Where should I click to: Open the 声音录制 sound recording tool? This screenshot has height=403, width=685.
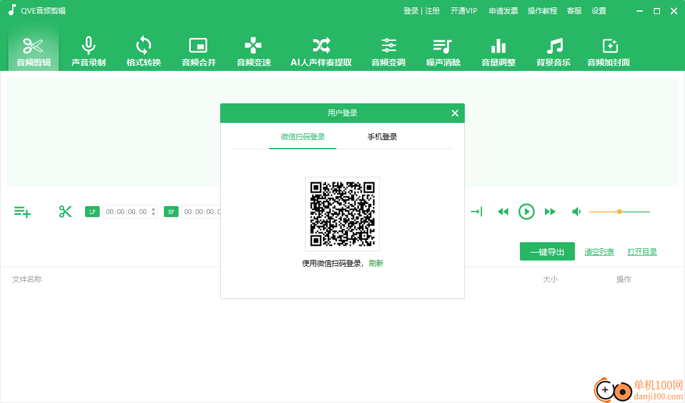(x=89, y=51)
